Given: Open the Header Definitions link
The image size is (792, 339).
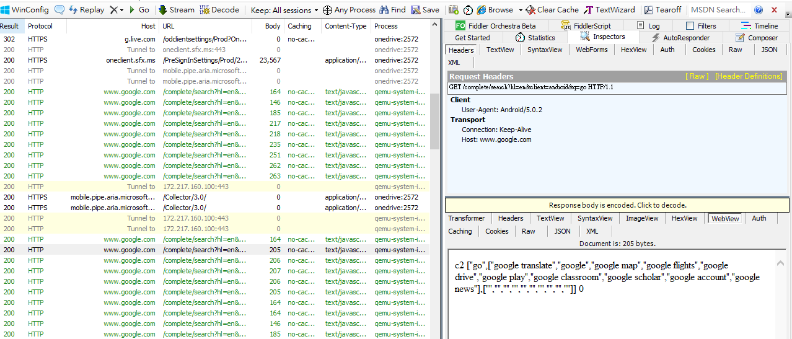Looking at the screenshot, I should [x=749, y=76].
